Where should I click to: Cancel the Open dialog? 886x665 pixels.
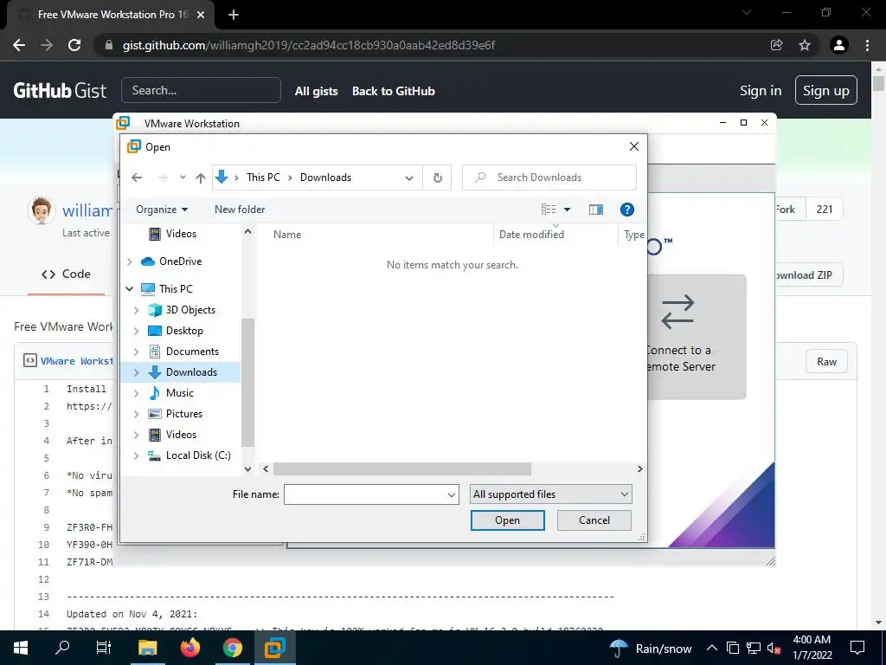[x=594, y=520]
